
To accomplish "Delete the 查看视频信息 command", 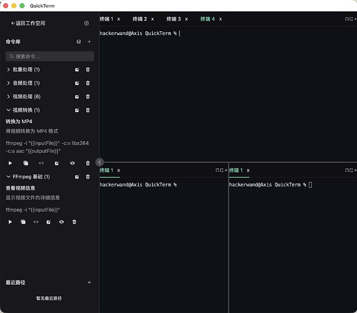I will pos(74,222).
